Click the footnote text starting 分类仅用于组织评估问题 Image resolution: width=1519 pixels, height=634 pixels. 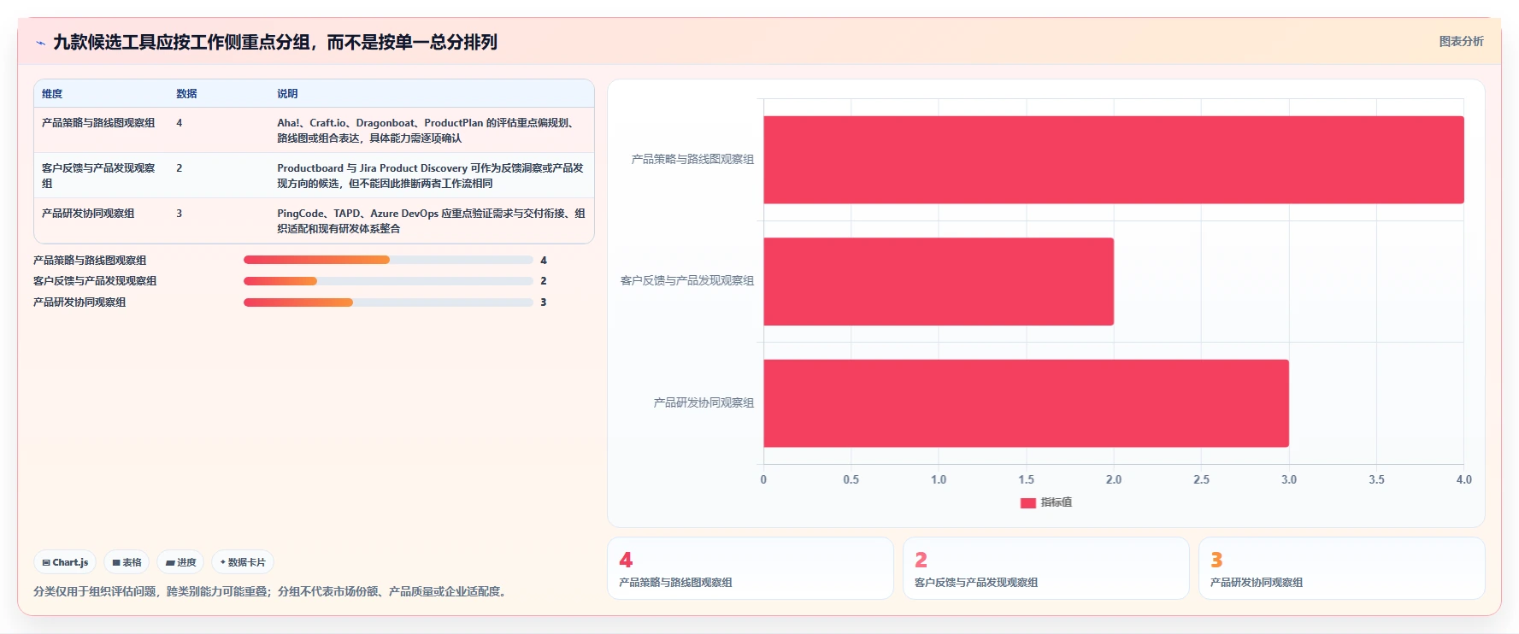point(272,591)
